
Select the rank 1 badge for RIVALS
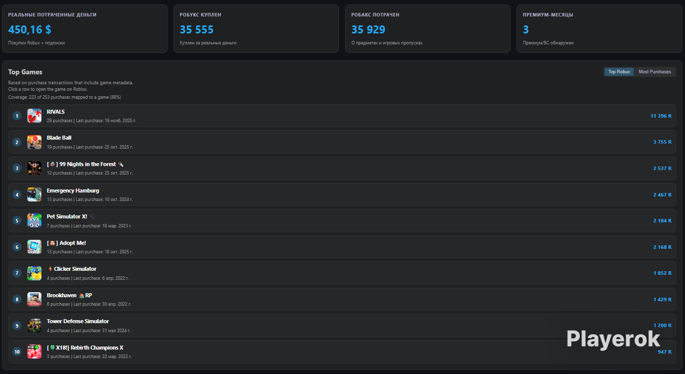[17, 116]
